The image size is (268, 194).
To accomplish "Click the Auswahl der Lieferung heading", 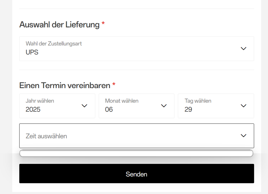I will [x=59, y=25].
